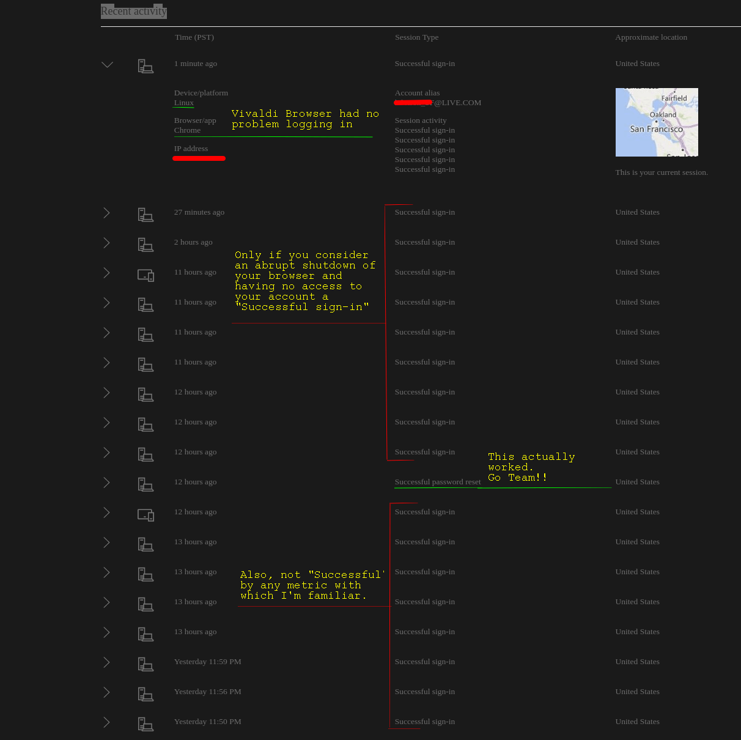Expand the 27 minutes ago session row

107,213
